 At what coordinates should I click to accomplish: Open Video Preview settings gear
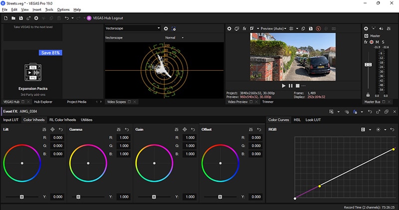click(x=229, y=29)
